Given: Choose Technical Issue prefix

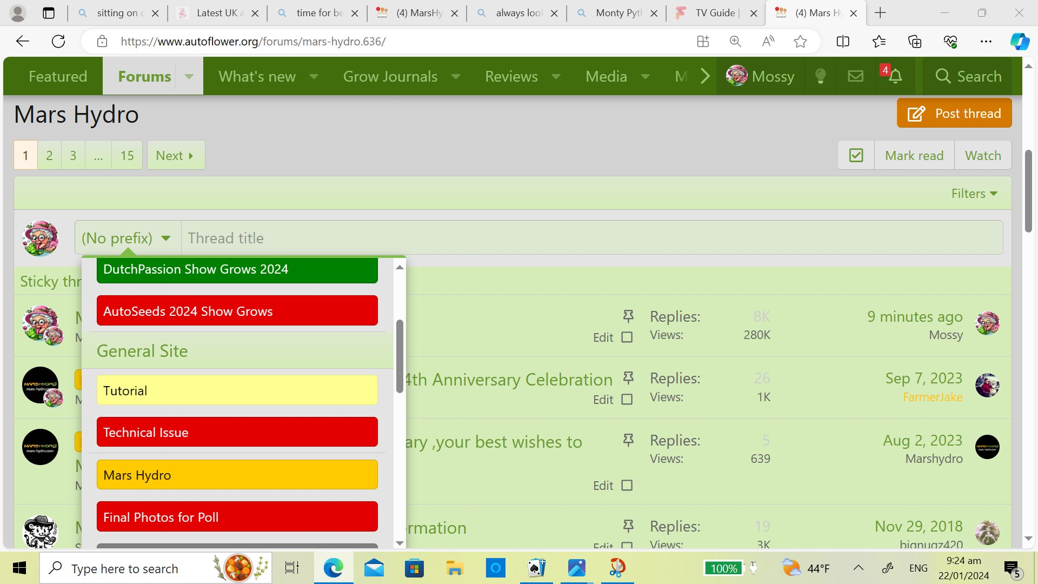Looking at the screenshot, I should pyautogui.click(x=237, y=432).
